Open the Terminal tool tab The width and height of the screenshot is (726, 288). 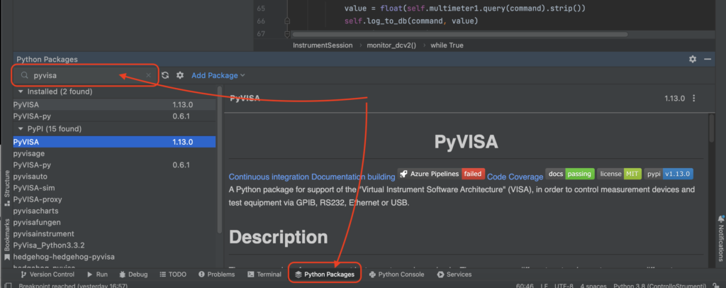264,274
